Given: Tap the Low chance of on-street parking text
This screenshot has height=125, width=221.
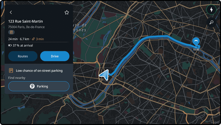Looking at the screenshot, I should [39, 70].
